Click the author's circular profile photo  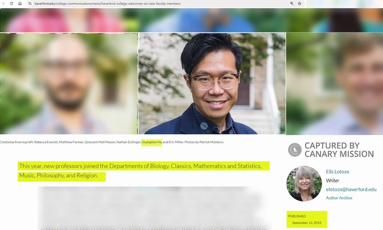[304, 184]
